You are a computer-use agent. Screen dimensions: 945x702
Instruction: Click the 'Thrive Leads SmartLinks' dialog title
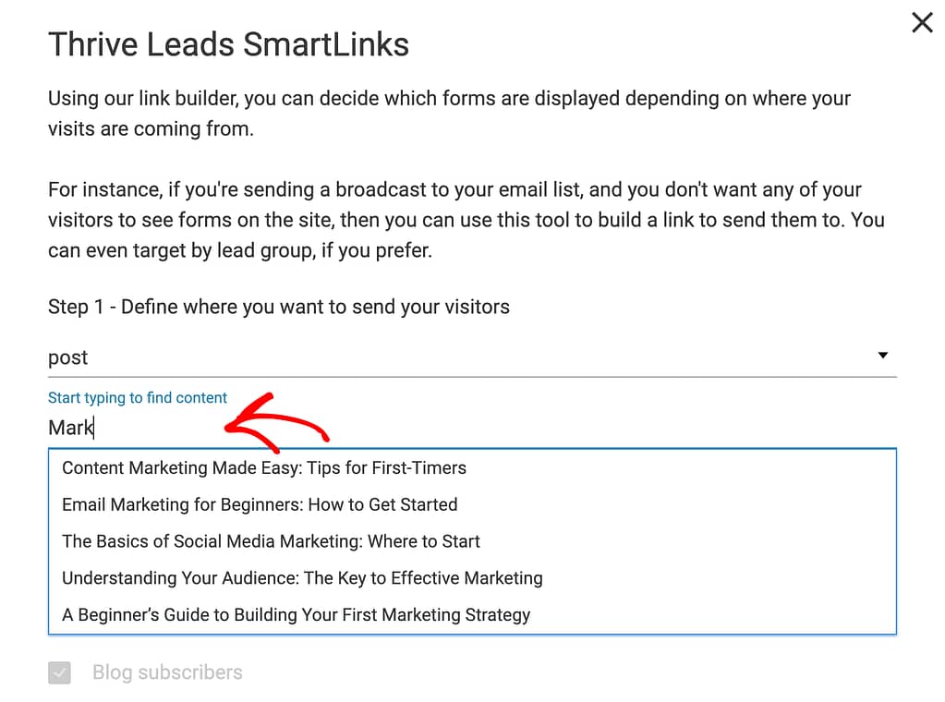point(228,44)
